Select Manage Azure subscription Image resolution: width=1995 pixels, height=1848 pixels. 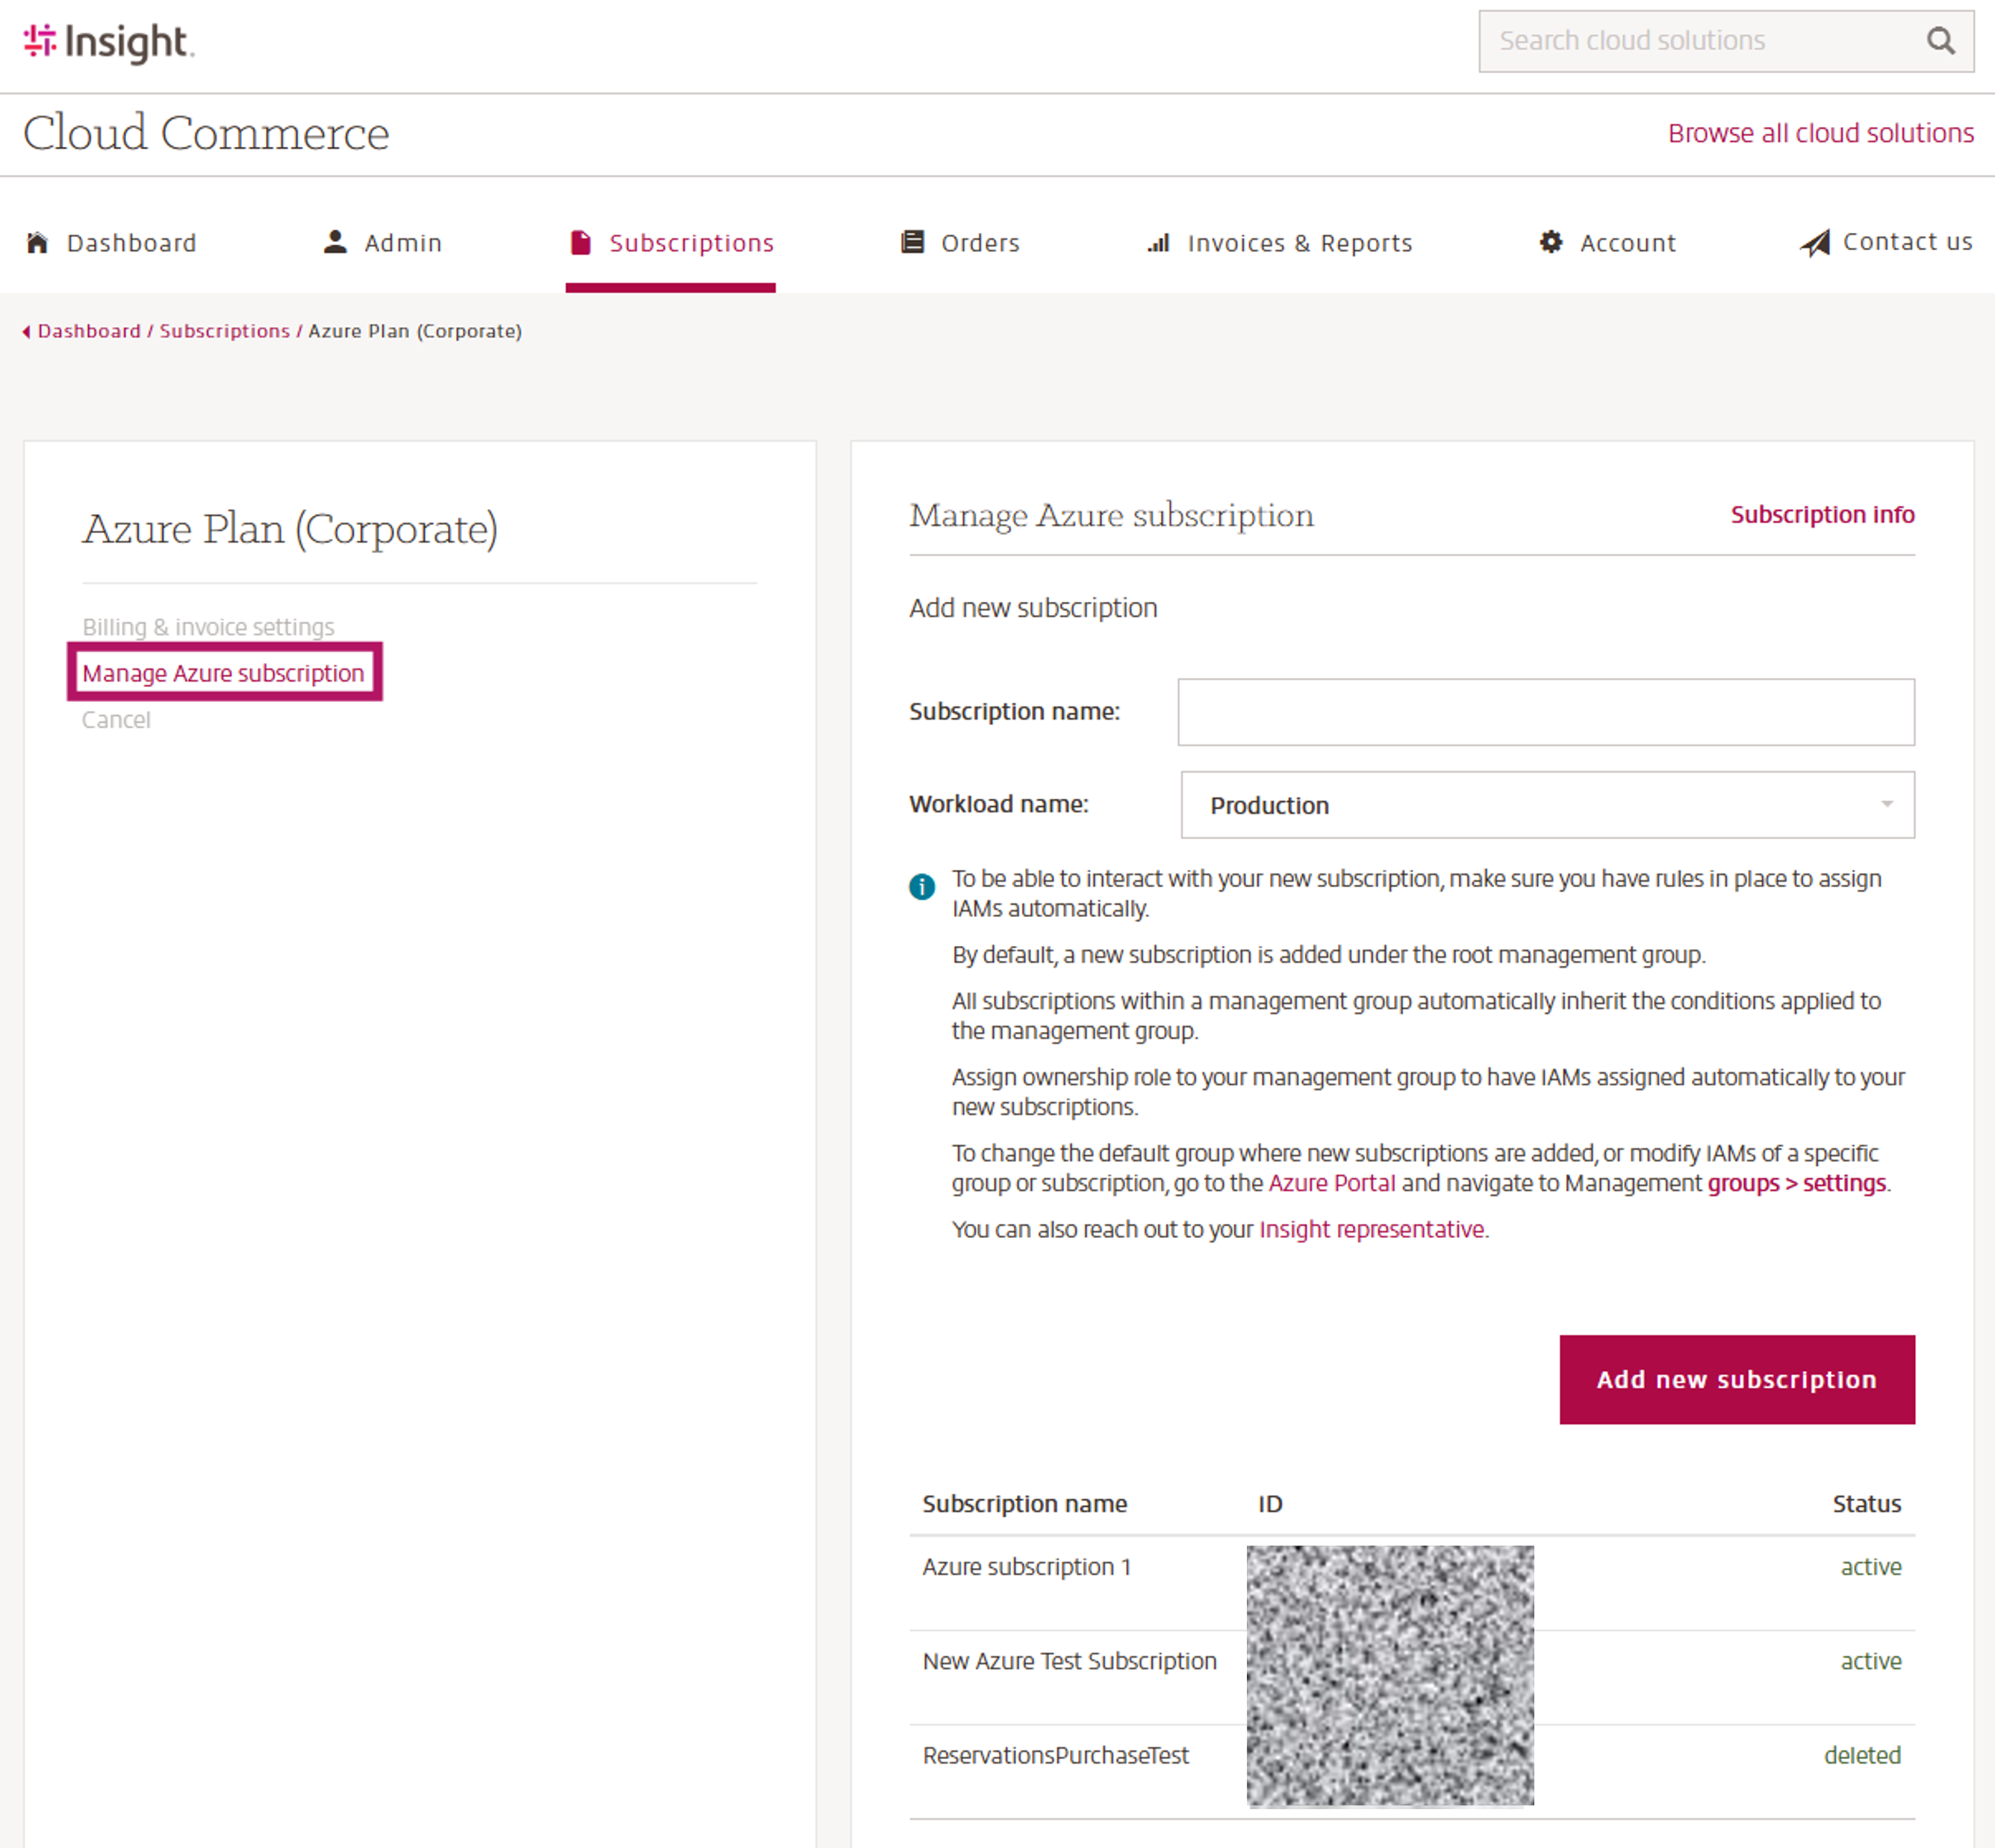point(223,673)
